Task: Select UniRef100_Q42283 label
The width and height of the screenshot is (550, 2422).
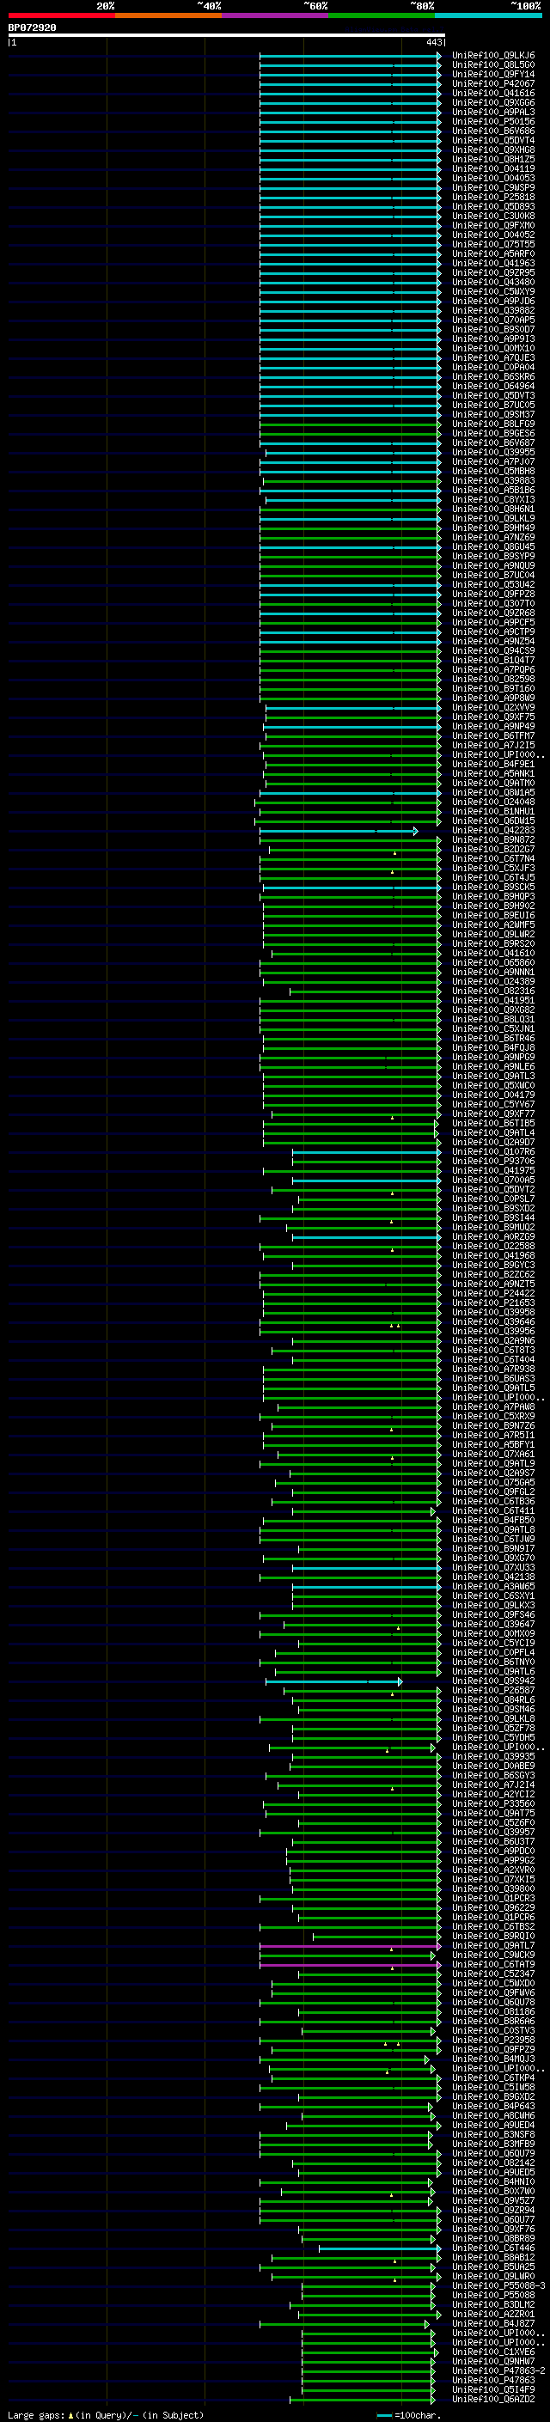Action: tap(493, 830)
